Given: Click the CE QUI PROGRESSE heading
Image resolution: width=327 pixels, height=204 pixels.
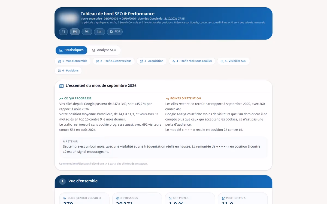Looking at the screenshot, I should [78, 98].
